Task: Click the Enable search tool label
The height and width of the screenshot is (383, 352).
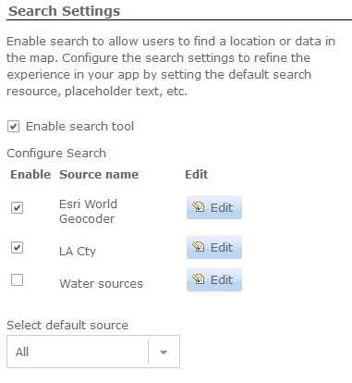Action: point(79,127)
